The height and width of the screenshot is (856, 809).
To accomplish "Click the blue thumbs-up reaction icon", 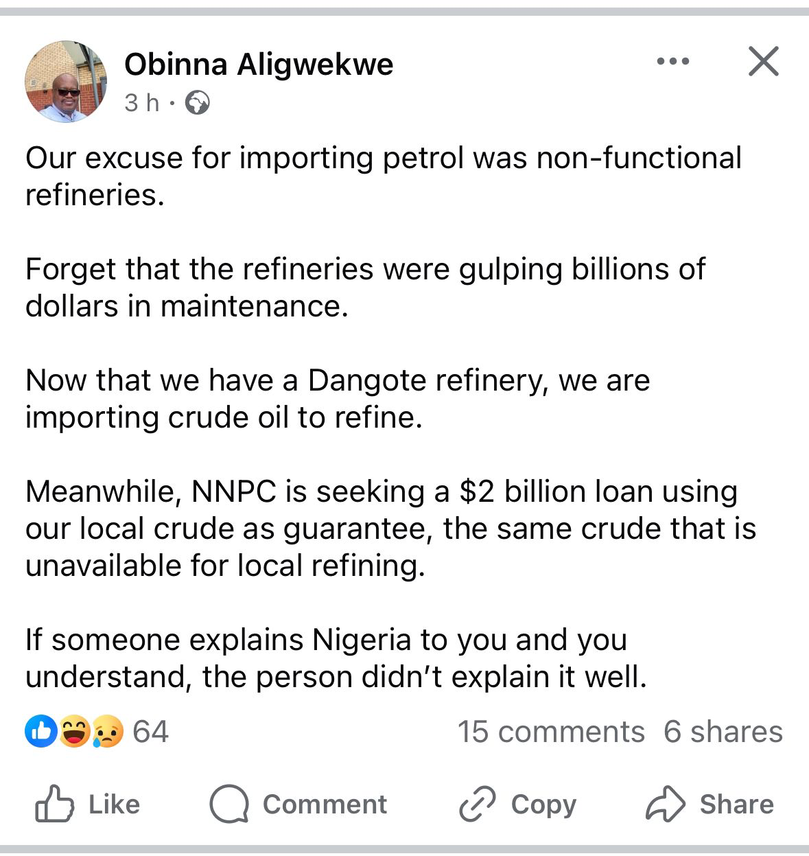I will click(40, 732).
